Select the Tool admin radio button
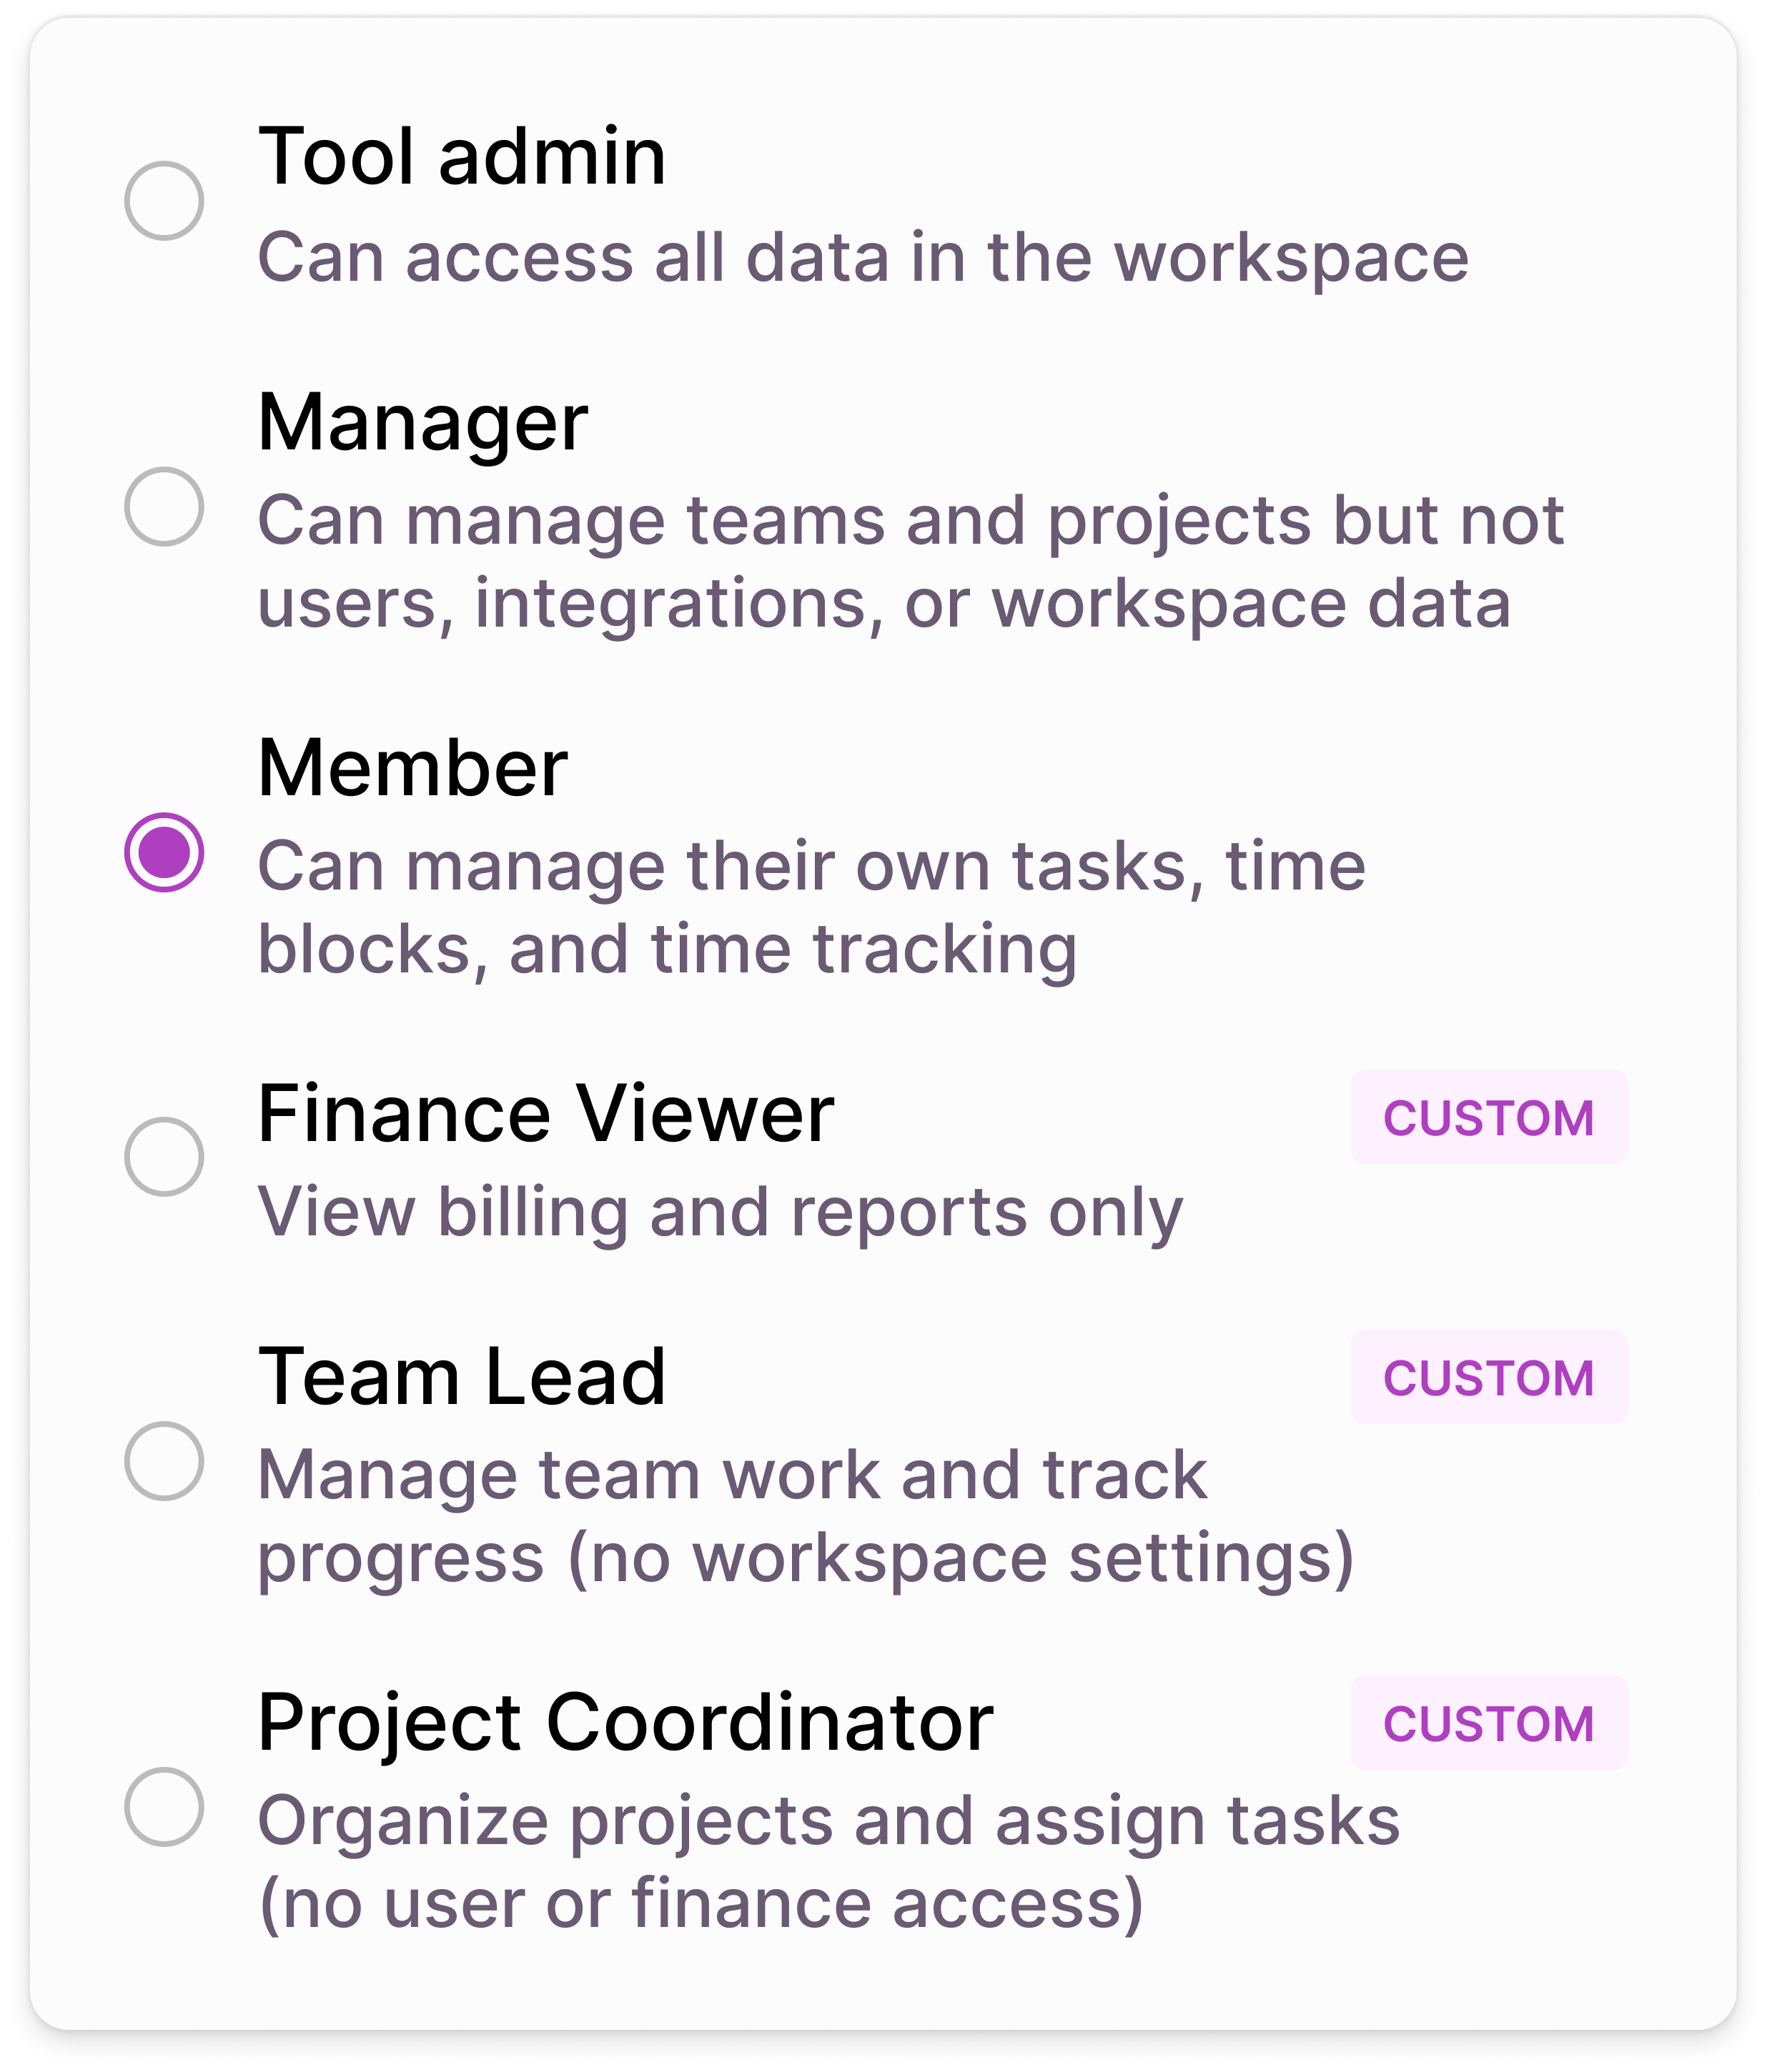This screenshot has width=1767, height=2072. 164,201
